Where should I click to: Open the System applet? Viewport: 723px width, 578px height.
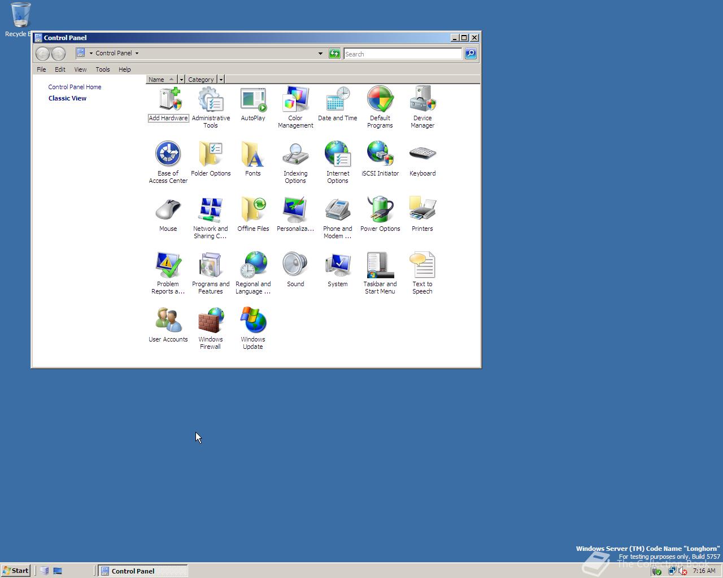tap(338, 270)
